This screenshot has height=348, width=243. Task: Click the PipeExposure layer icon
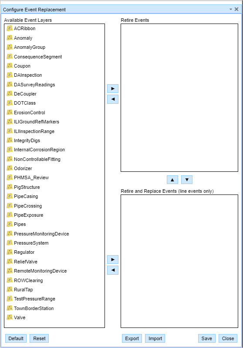tap(9, 215)
